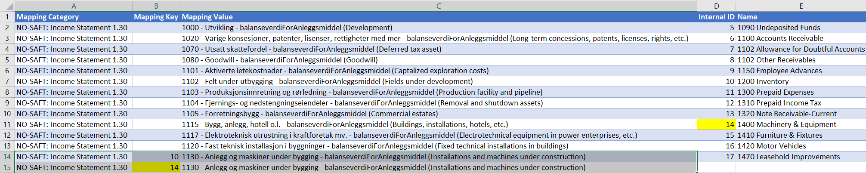
Task: Select the 1120 - Fast teknisk installasjon cell
Action: tap(439, 146)
